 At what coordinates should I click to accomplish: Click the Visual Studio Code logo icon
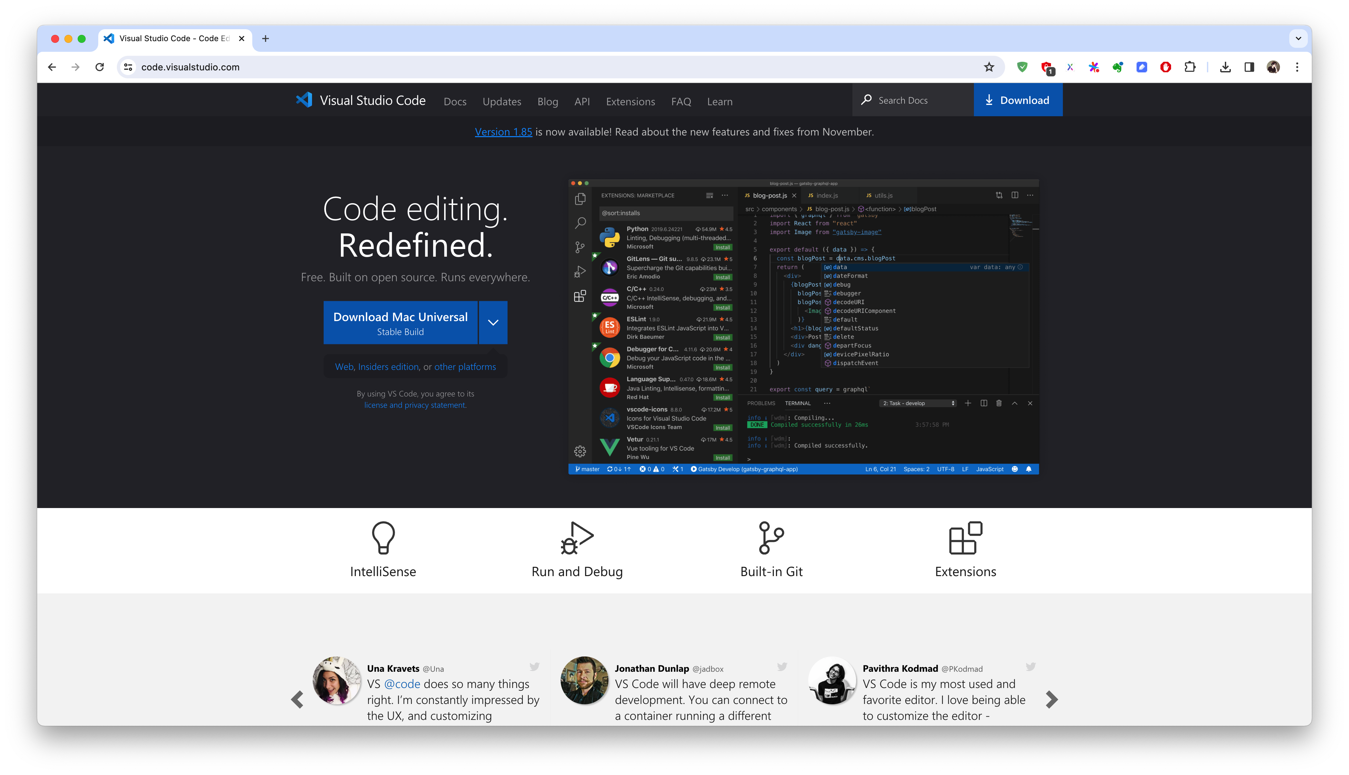(x=304, y=100)
